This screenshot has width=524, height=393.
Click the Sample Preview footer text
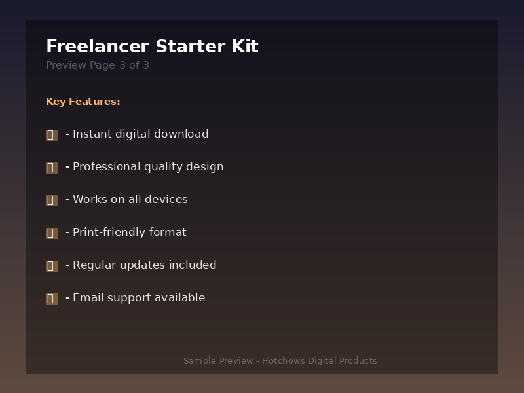click(x=218, y=361)
